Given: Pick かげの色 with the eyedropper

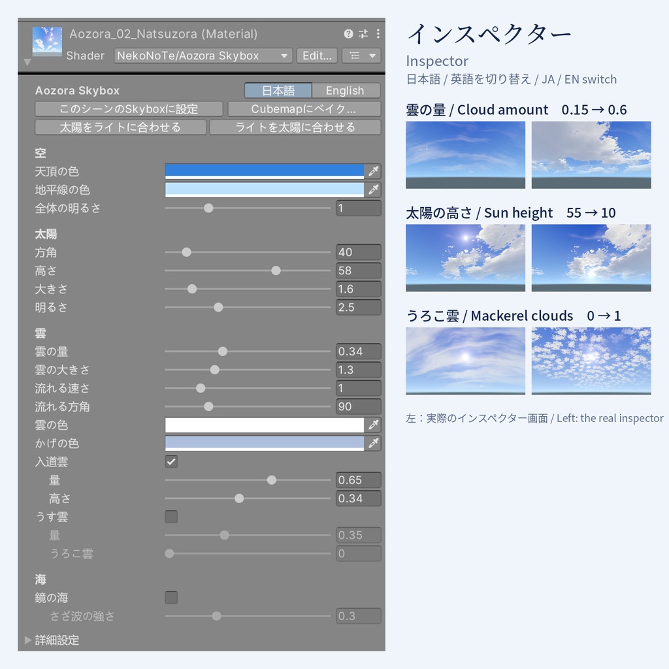Looking at the screenshot, I should [373, 444].
